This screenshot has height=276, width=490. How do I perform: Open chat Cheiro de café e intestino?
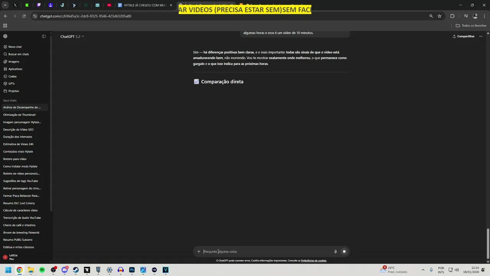[19, 225]
